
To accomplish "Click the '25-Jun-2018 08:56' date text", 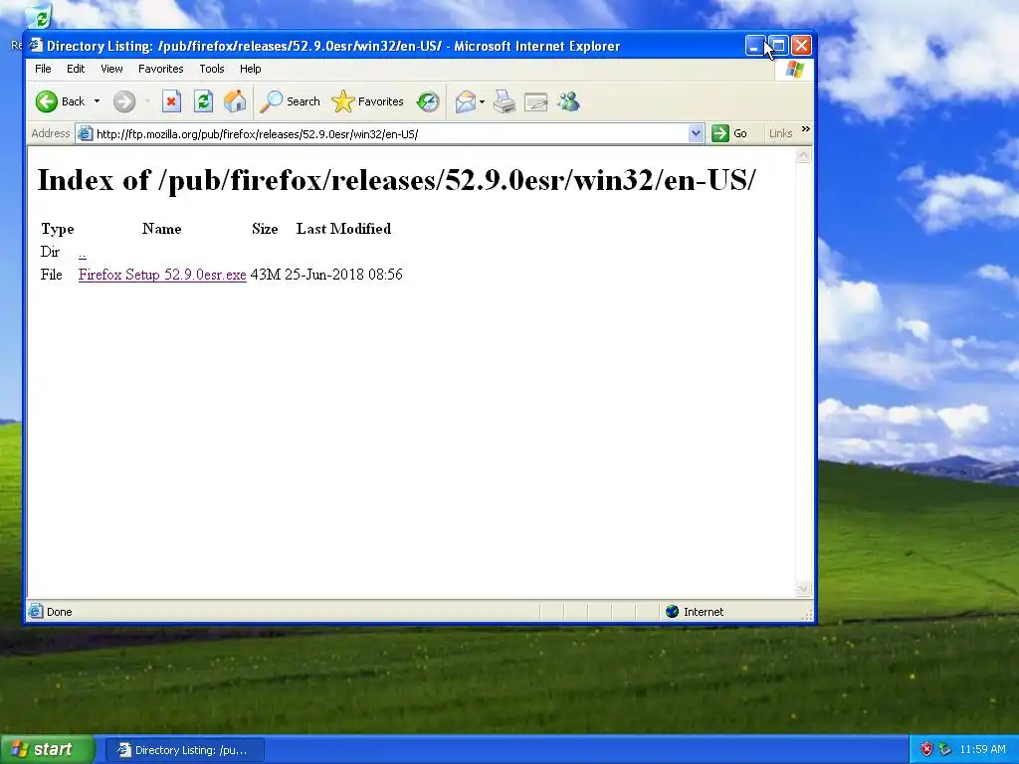I will coord(343,275).
